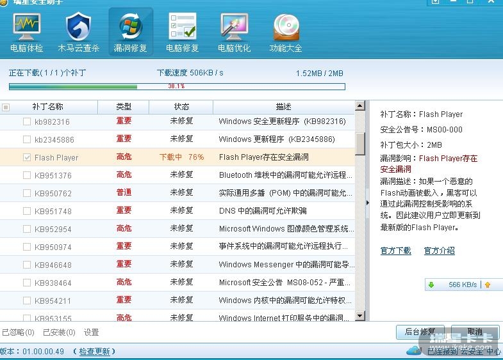Viewport: 503px width, 360px height.
Task: Select the 'Windows 安全更新程序 (KB982316)' description
Action: [x=283, y=121]
